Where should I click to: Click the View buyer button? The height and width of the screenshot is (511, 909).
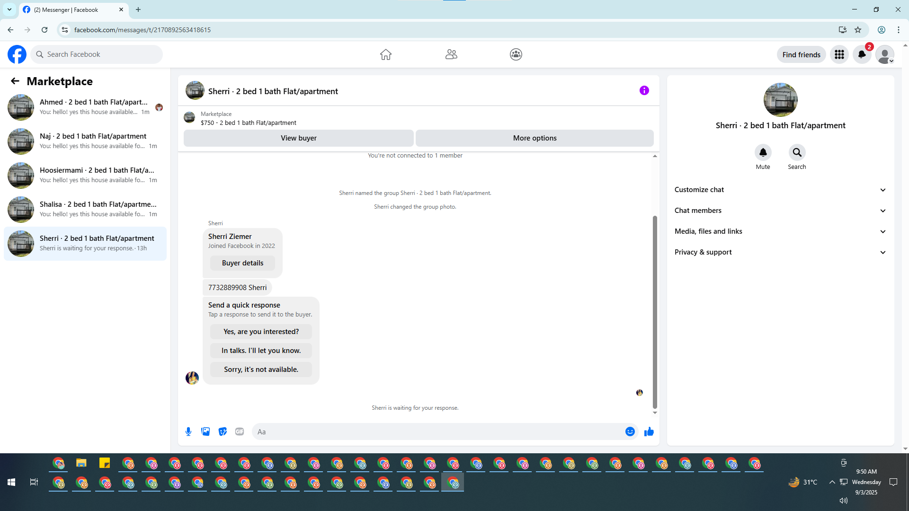(299, 138)
